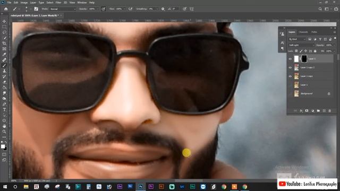
Task: Switch to the Channels tab
Action: pos(303,32)
